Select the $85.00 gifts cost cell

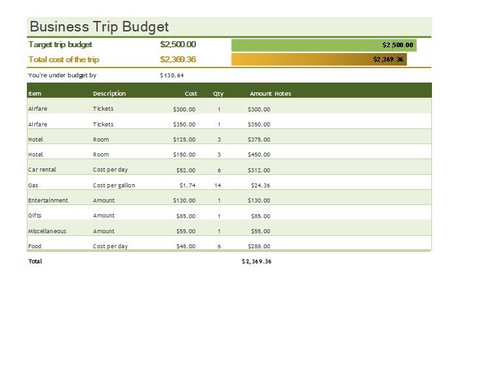point(186,216)
